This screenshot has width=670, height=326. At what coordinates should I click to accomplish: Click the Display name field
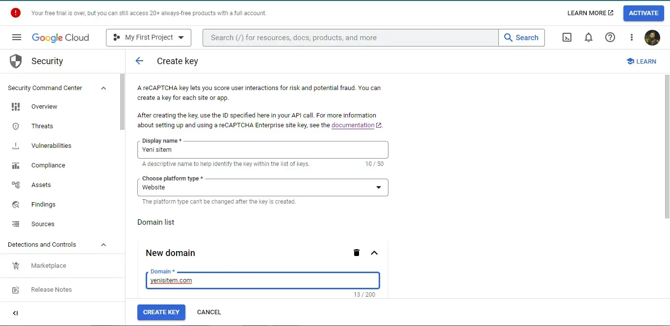pos(263,150)
